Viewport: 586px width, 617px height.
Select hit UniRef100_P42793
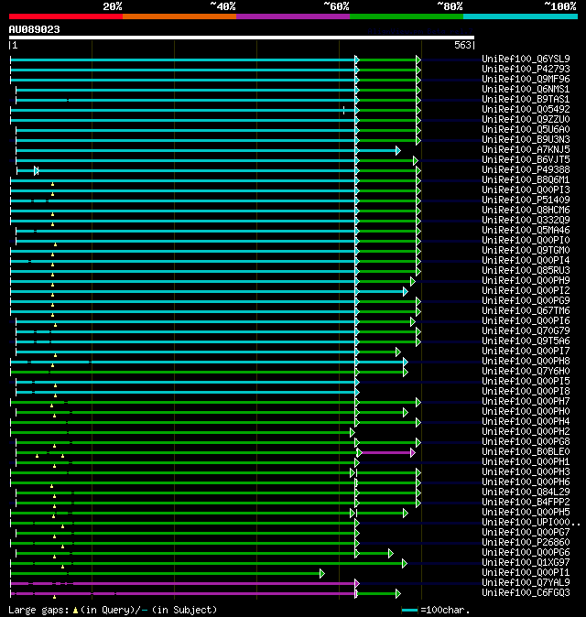(526, 70)
